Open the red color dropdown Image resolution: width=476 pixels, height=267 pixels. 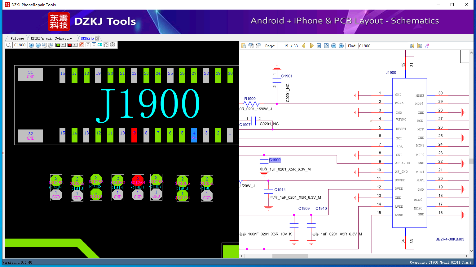75,45
